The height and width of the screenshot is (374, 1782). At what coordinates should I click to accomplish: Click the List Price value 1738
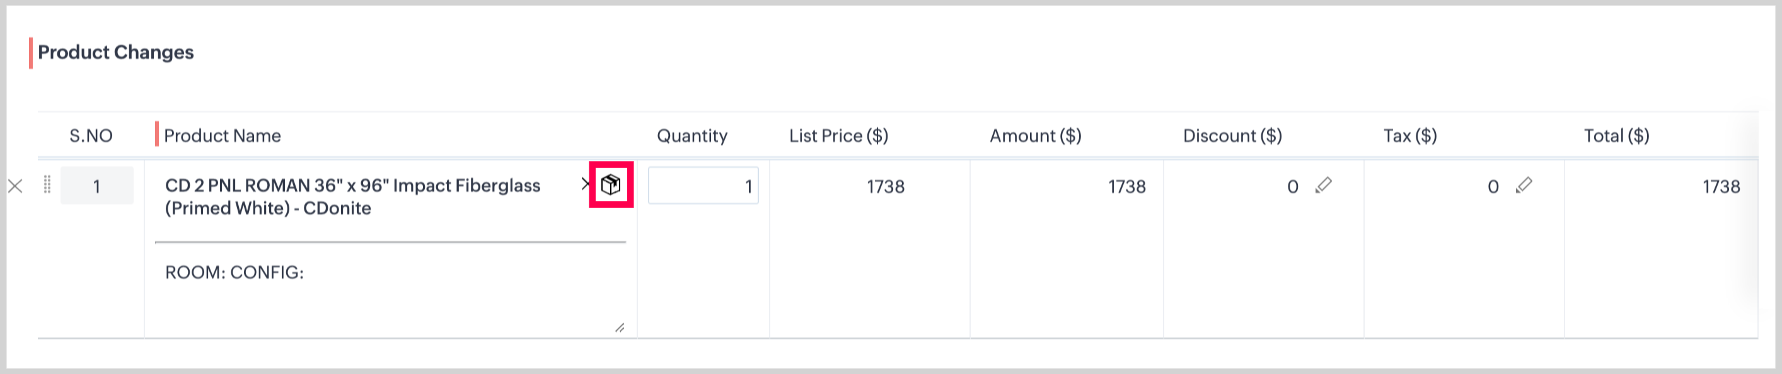(886, 186)
